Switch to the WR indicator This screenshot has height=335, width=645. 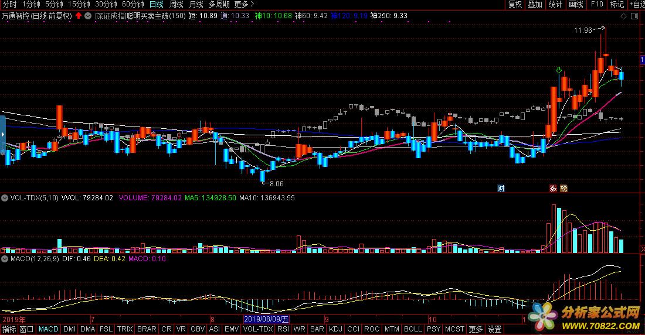pyautogui.click(x=300, y=329)
